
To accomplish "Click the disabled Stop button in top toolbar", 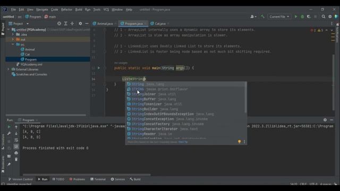I will point(315,16).
